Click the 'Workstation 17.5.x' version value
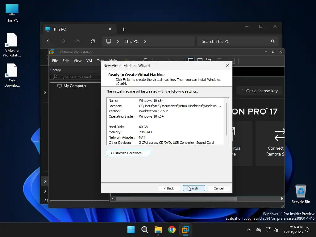Image resolution: width=316 pixels, height=237 pixels. click(x=153, y=111)
